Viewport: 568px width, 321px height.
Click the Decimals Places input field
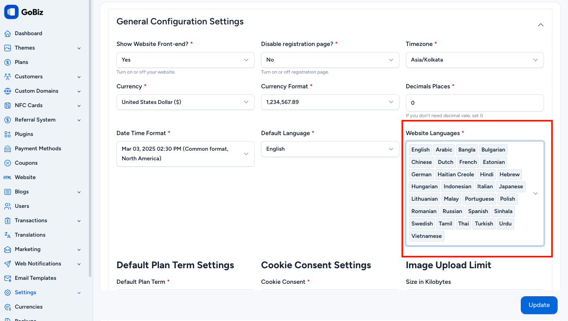tap(474, 103)
